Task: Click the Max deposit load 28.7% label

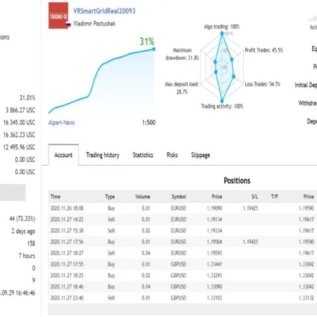Action: point(181,88)
